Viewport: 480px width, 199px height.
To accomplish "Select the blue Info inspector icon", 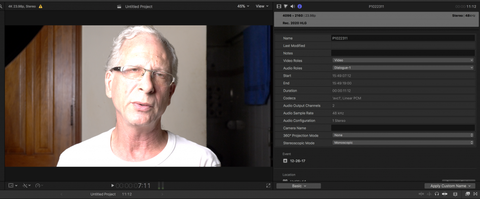I will pos(300,6).
